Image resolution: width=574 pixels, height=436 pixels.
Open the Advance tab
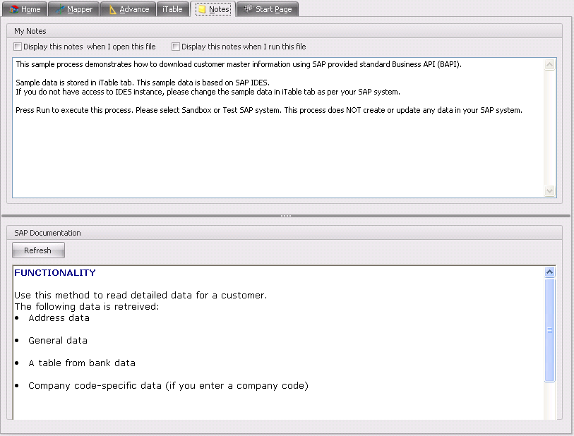pos(128,9)
